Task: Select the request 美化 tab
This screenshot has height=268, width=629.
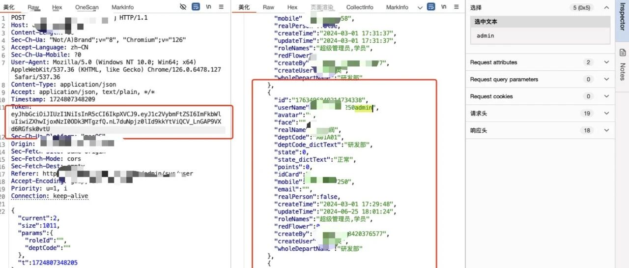Action: pos(9,7)
